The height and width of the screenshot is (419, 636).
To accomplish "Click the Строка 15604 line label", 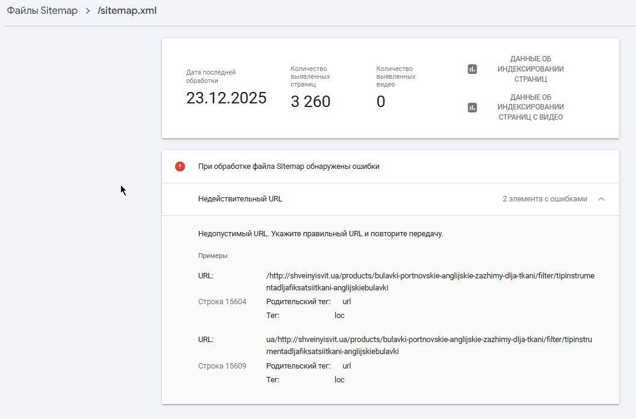I will pyautogui.click(x=222, y=302).
